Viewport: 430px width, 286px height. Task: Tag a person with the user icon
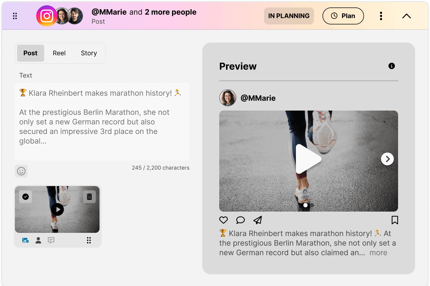(38, 240)
